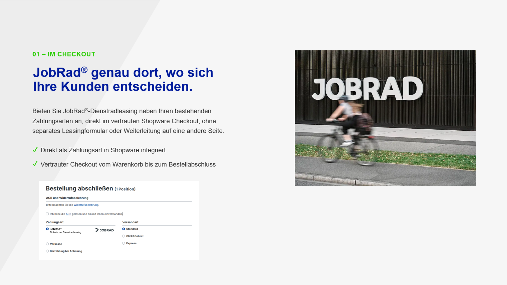The height and width of the screenshot is (285, 507).
Task: Check the AGB agreement checkbox
Action: click(x=47, y=214)
